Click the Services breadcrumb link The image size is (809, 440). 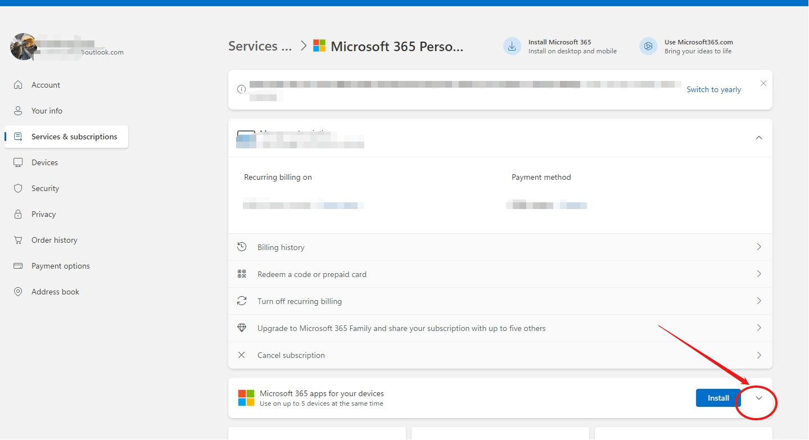(x=260, y=46)
